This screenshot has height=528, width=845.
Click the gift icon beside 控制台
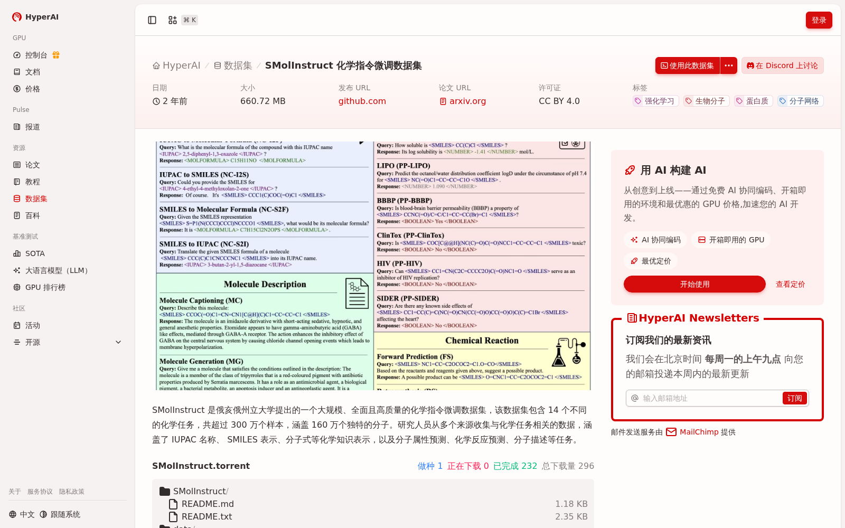[x=56, y=55]
